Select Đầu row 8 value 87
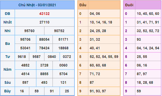The image size is (162, 96). pyautogui.click(x=92, y=82)
